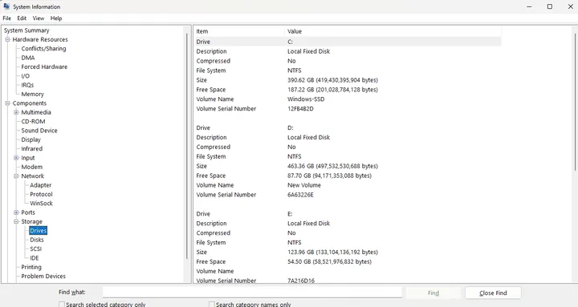Screen dimensions: 578x307
Task: Select the Modem tree item
Action: click(x=31, y=167)
